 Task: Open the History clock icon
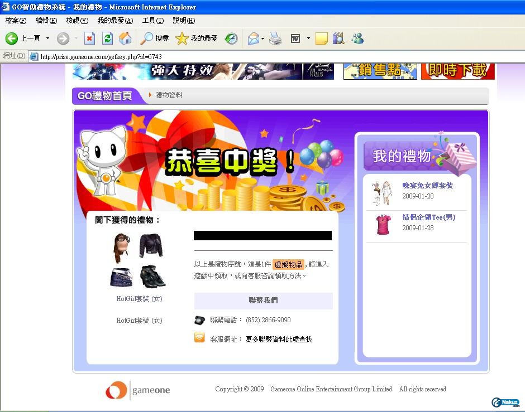[x=231, y=38]
